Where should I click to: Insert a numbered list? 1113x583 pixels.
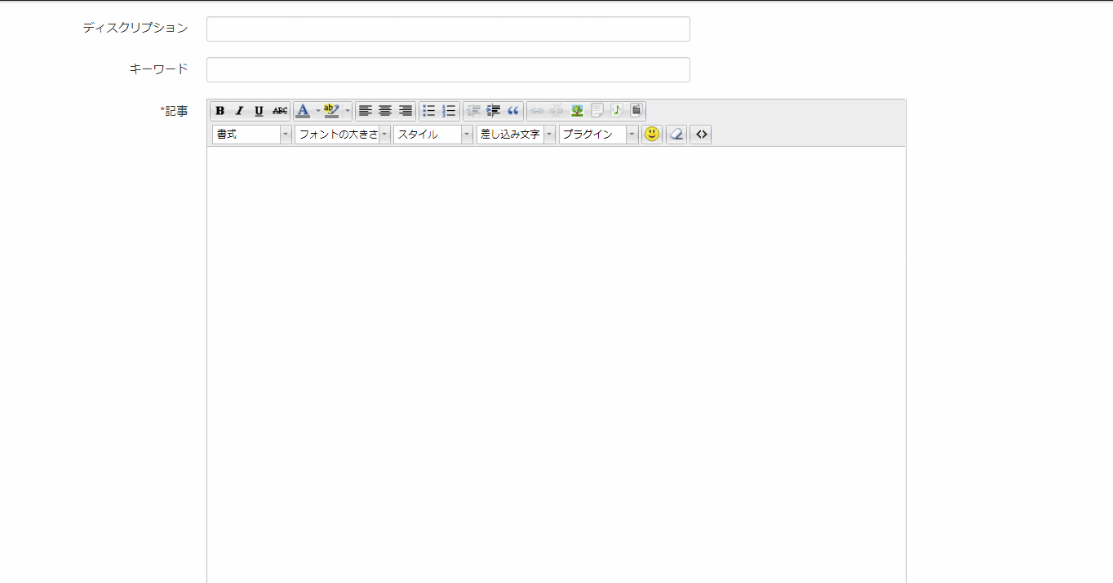click(449, 111)
